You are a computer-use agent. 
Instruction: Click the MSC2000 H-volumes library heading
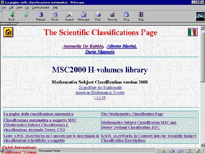coord(100,70)
